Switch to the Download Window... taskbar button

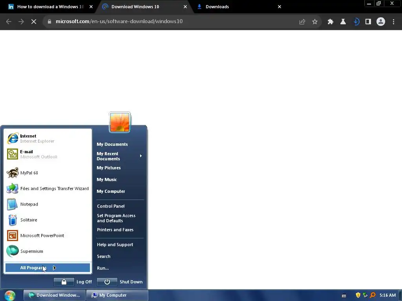pyautogui.click(x=54, y=295)
